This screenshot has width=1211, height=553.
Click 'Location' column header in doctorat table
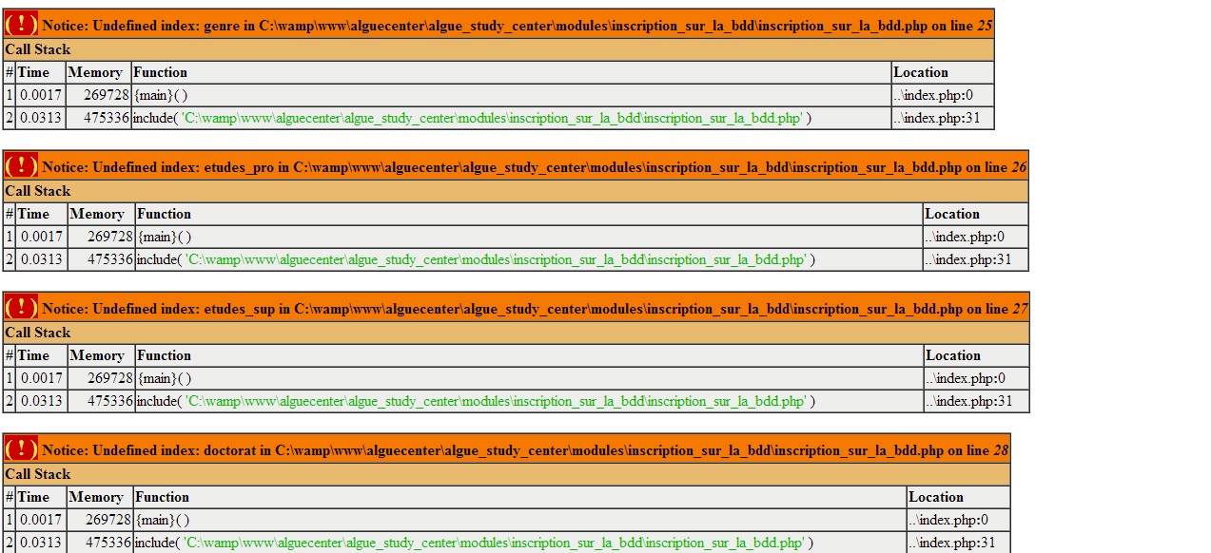936,497
